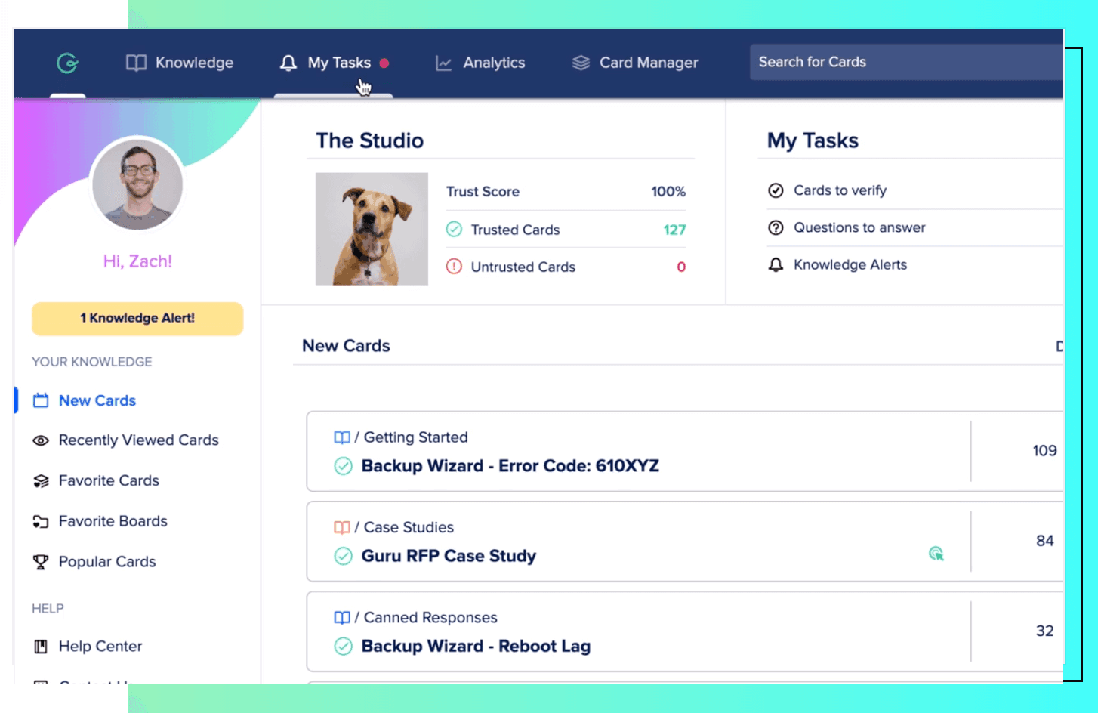The width and height of the screenshot is (1098, 713).
Task: Open Questions to answer task
Action: pyautogui.click(x=859, y=227)
